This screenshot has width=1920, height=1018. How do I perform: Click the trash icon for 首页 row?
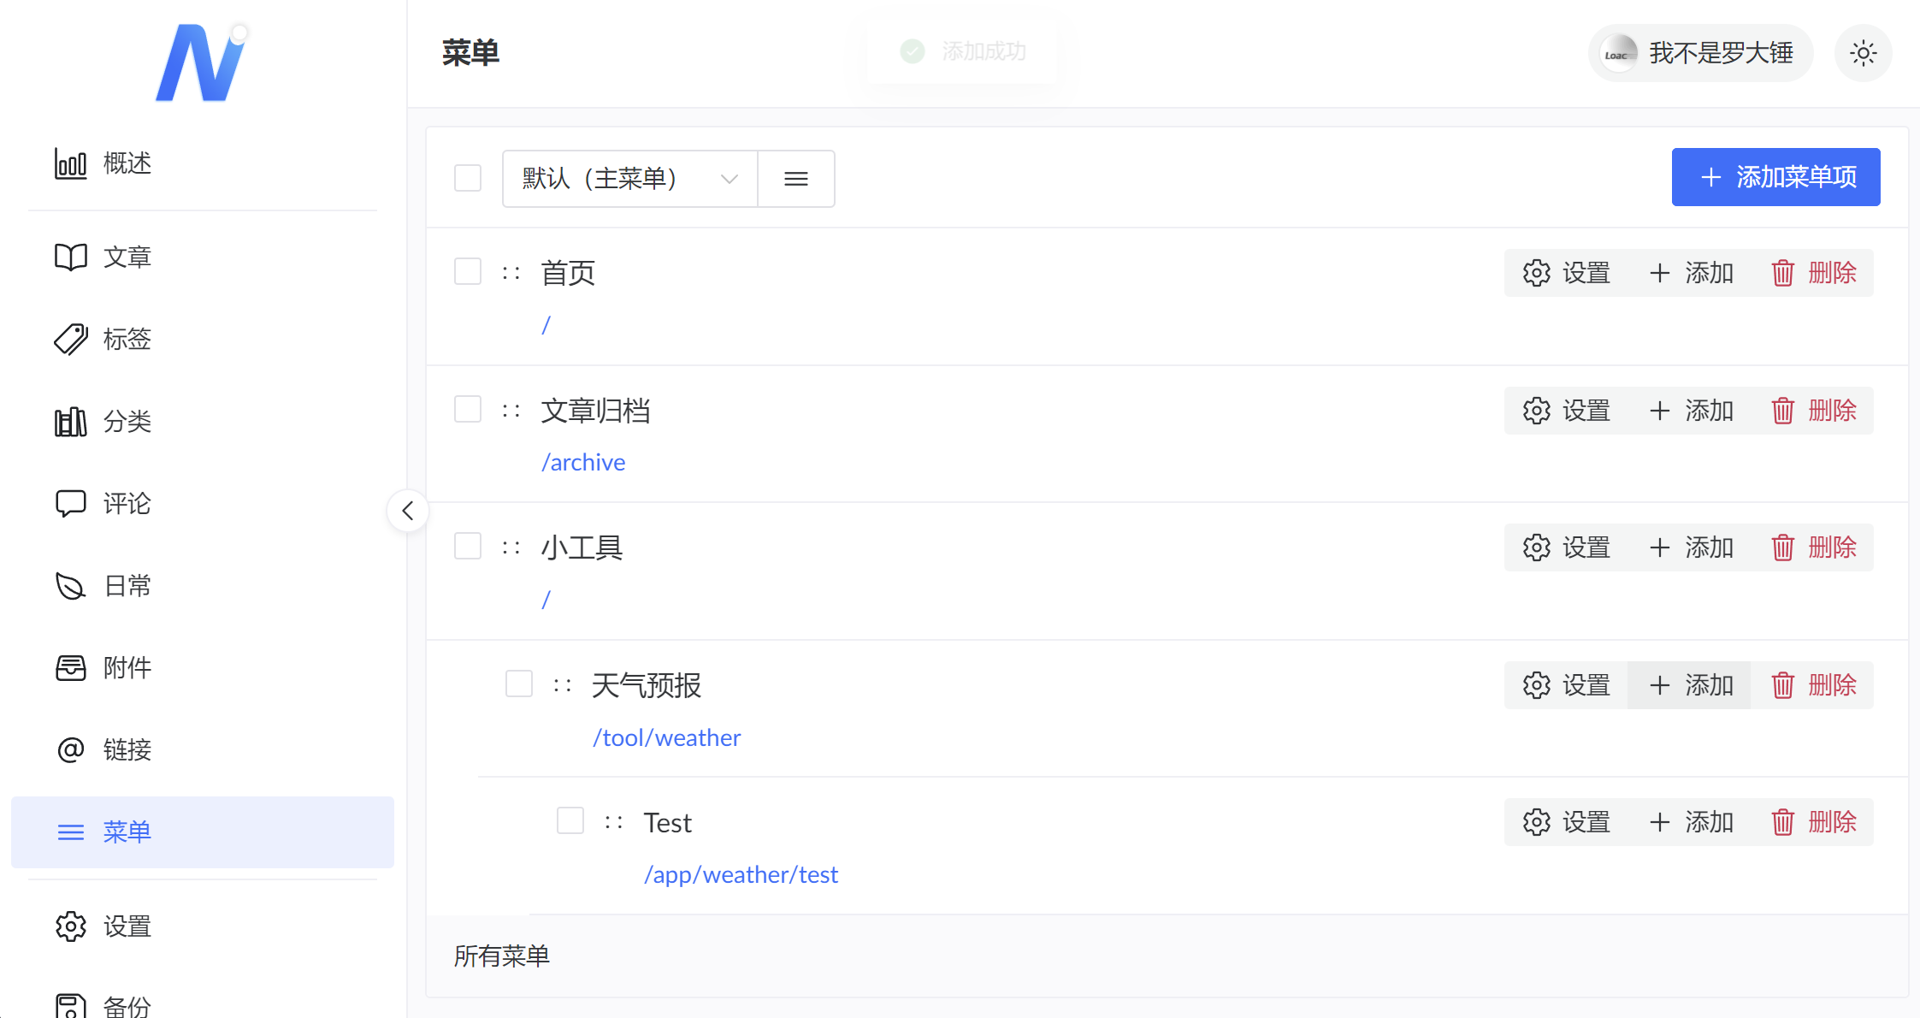[1783, 273]
